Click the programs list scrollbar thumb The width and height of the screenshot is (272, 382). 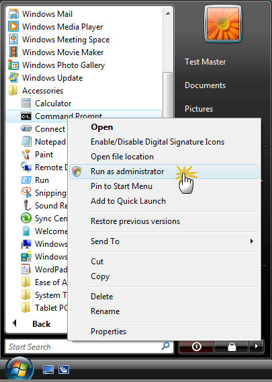(168, 95)
